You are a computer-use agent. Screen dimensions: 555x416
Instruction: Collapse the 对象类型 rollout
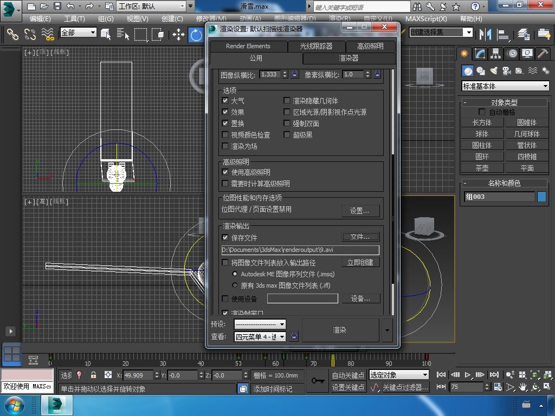click(504, 102)
